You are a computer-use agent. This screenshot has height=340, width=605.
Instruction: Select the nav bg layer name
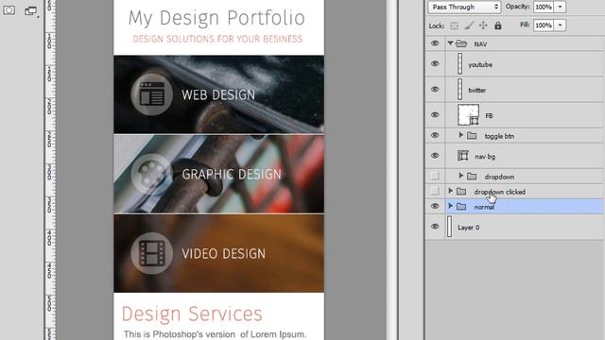485,157
